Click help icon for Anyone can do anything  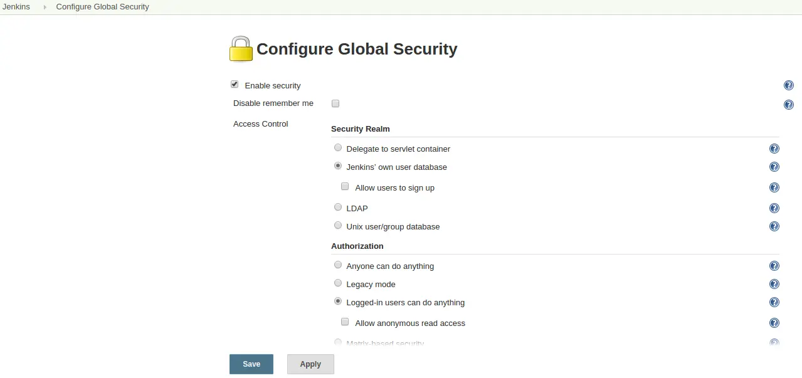774,266
